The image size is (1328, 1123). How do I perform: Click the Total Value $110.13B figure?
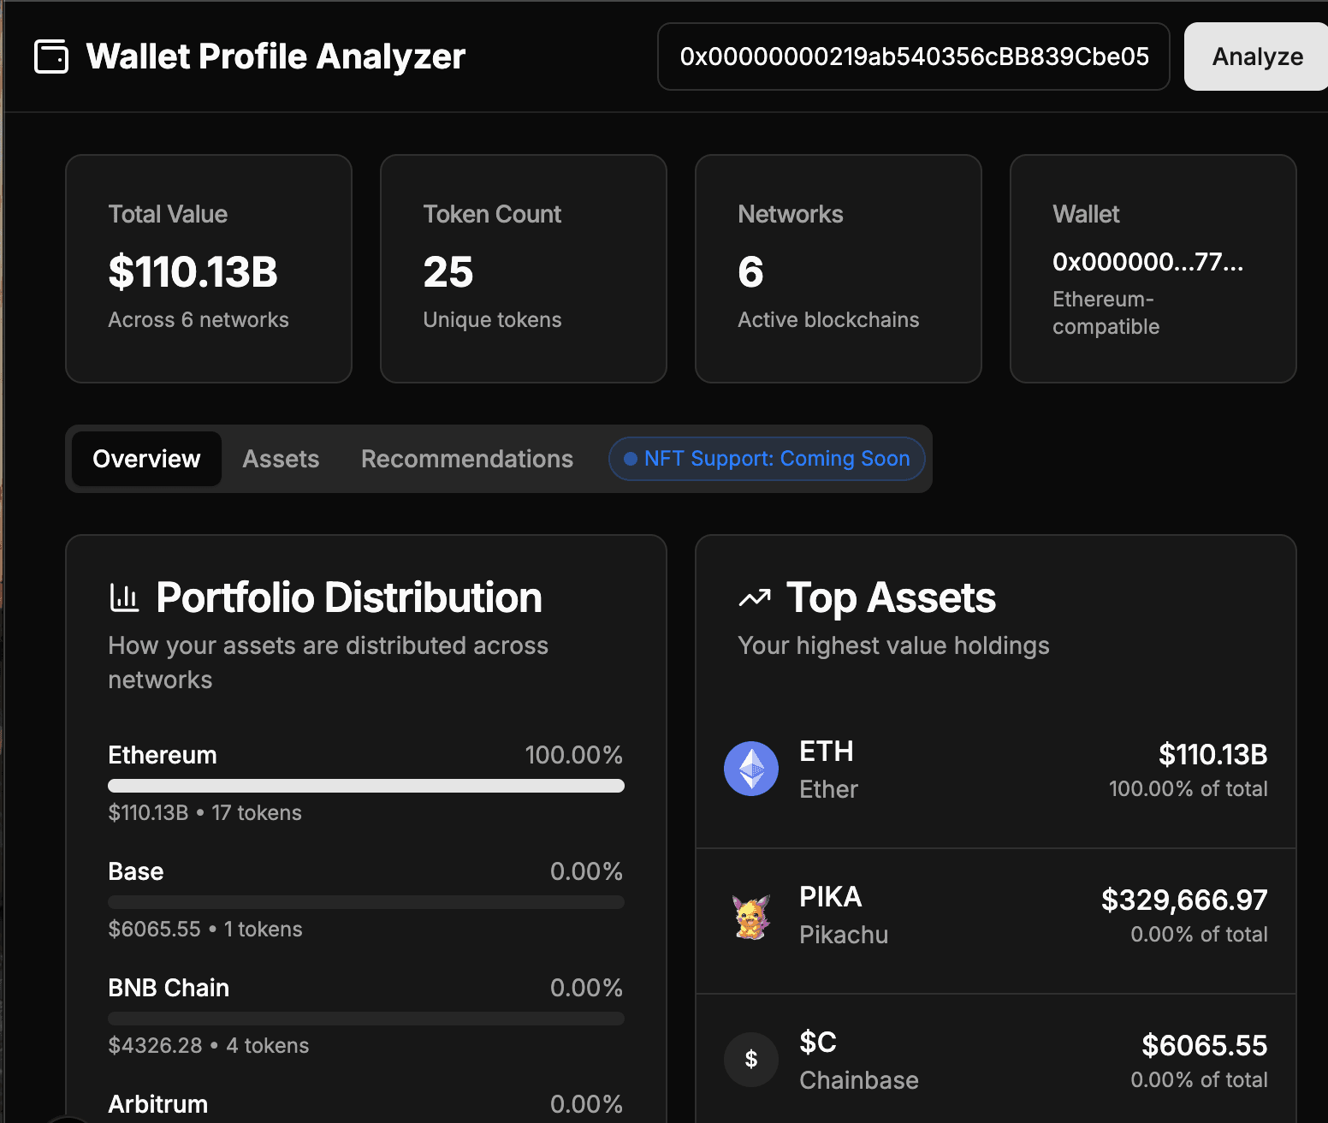pos(193,272)
